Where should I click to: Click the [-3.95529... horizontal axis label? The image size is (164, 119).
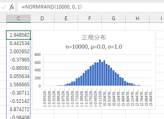point(45,97)
